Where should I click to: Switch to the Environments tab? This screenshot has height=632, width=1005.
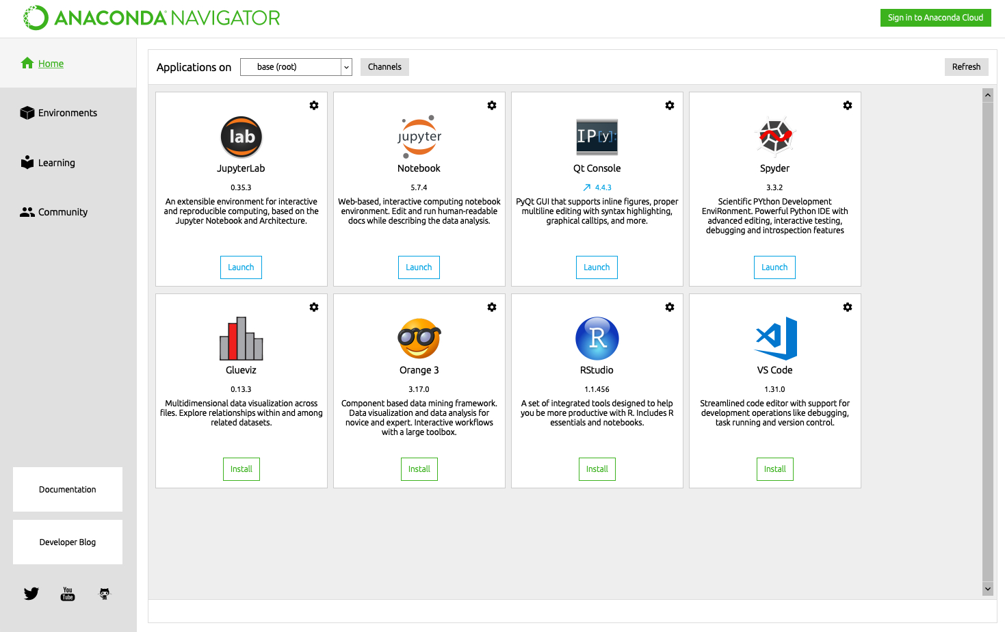(x=68, y=113)
